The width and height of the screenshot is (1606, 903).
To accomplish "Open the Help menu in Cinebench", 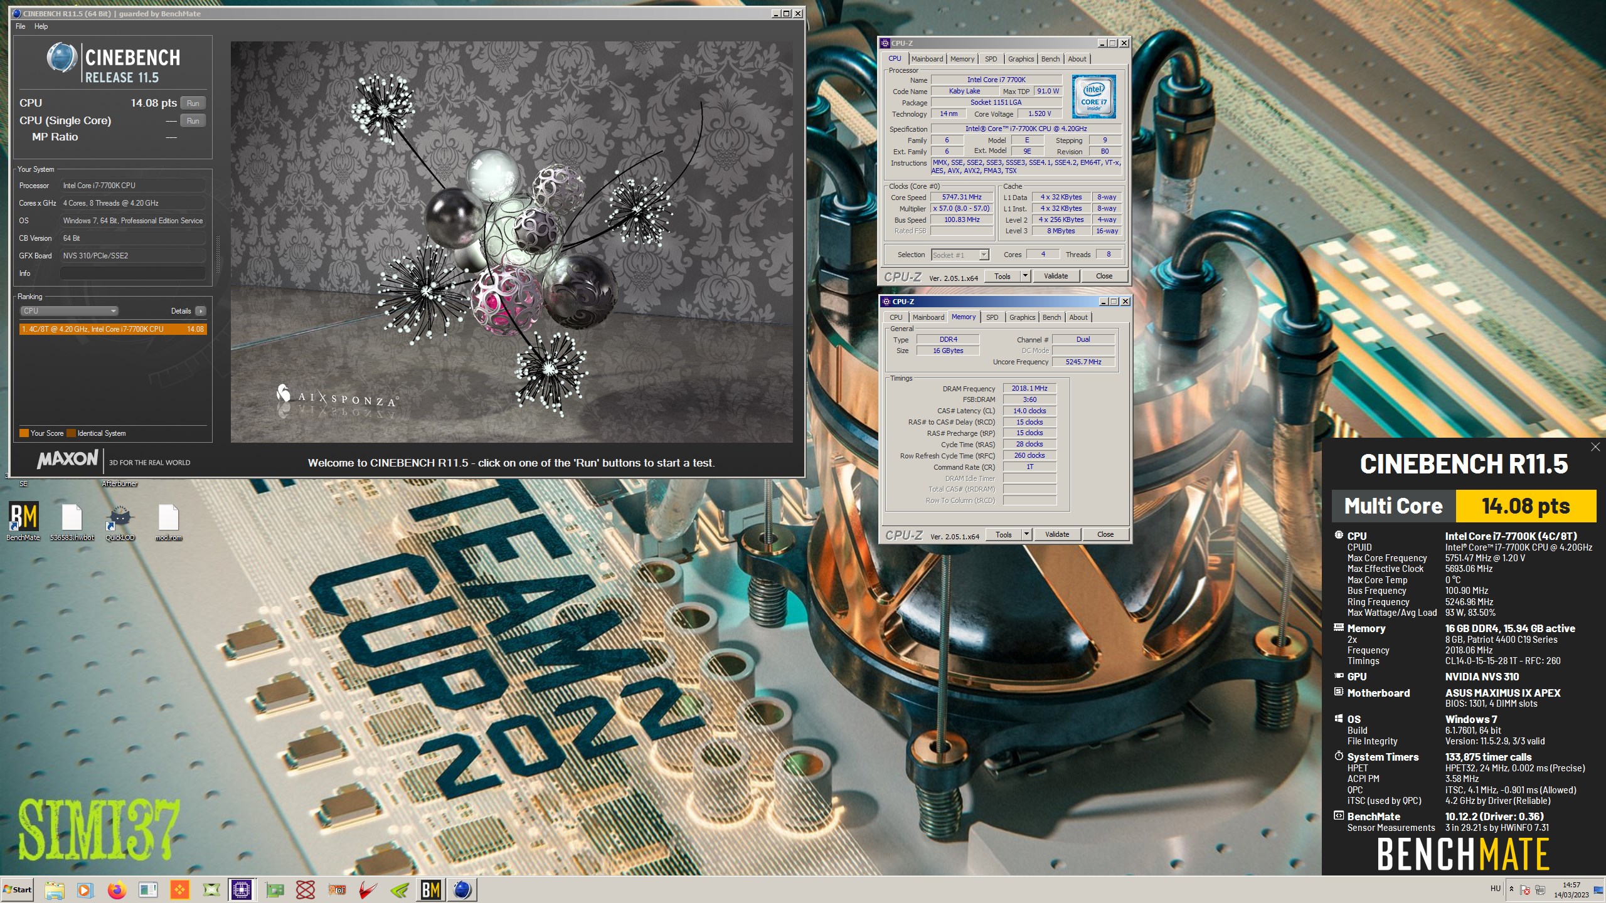I will [41, 26].
